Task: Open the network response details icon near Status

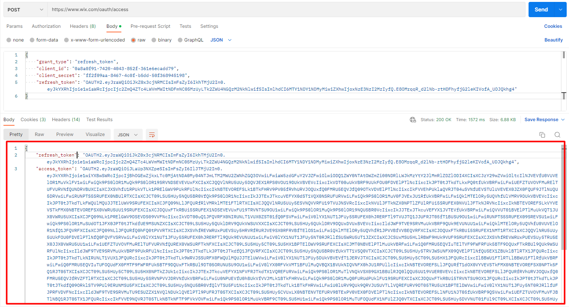Action: 413,119
